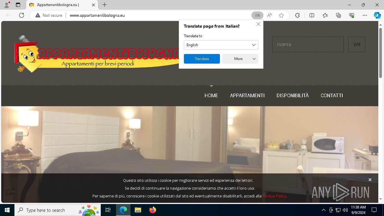The image size is (384, 216).
Task: Open Settings and more ellipsis menu
Action: [365, 15]
